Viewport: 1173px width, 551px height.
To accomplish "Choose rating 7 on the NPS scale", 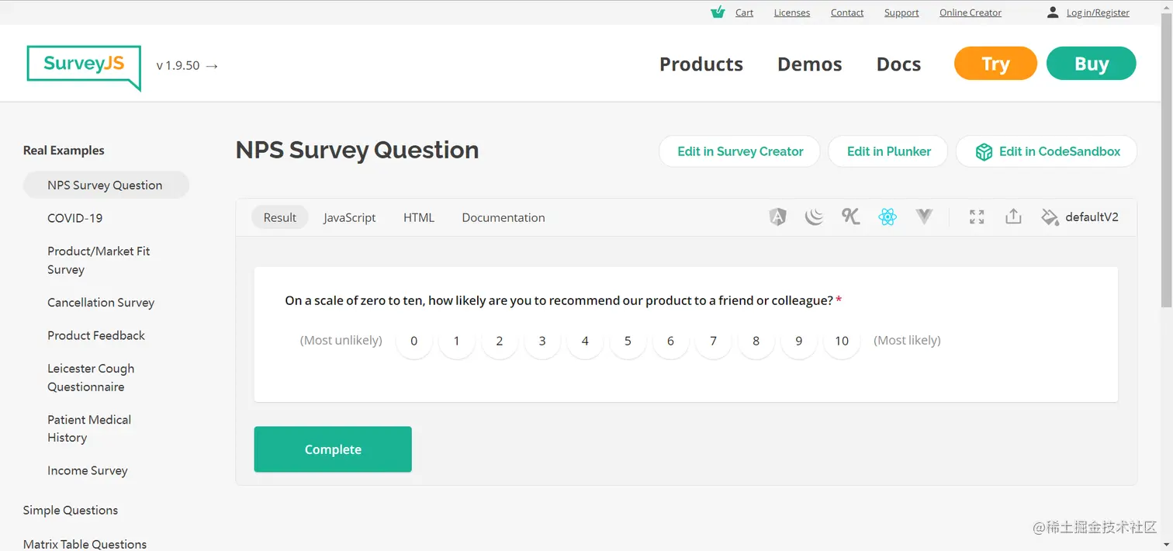I will tap(713, 341).
